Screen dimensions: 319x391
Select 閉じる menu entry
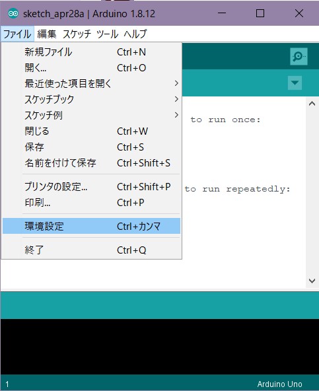pos(91,131)
